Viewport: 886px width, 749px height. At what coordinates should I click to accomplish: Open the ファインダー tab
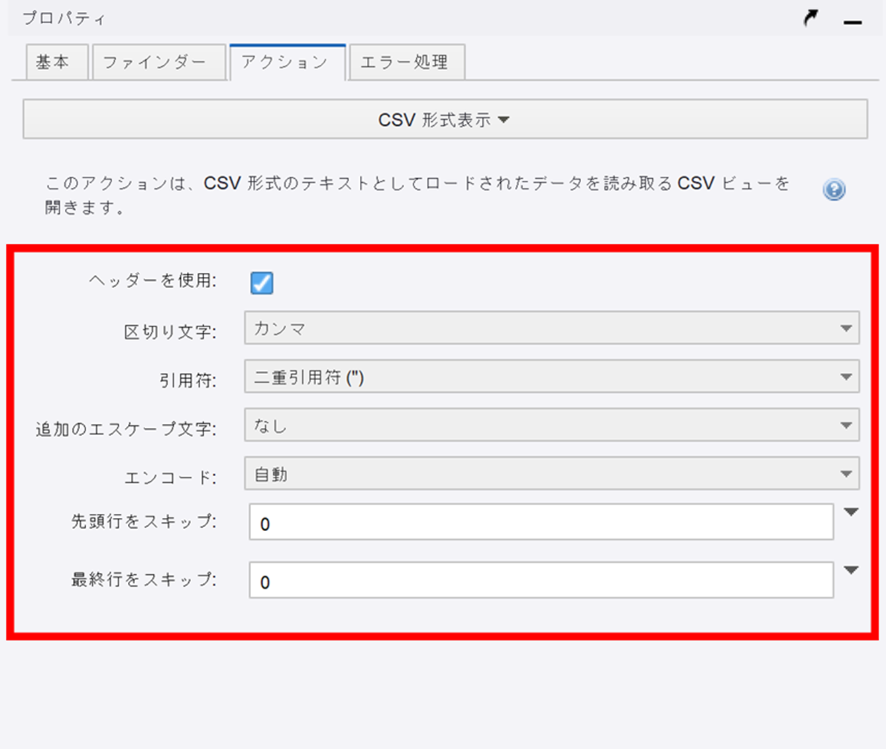(155, 62)
